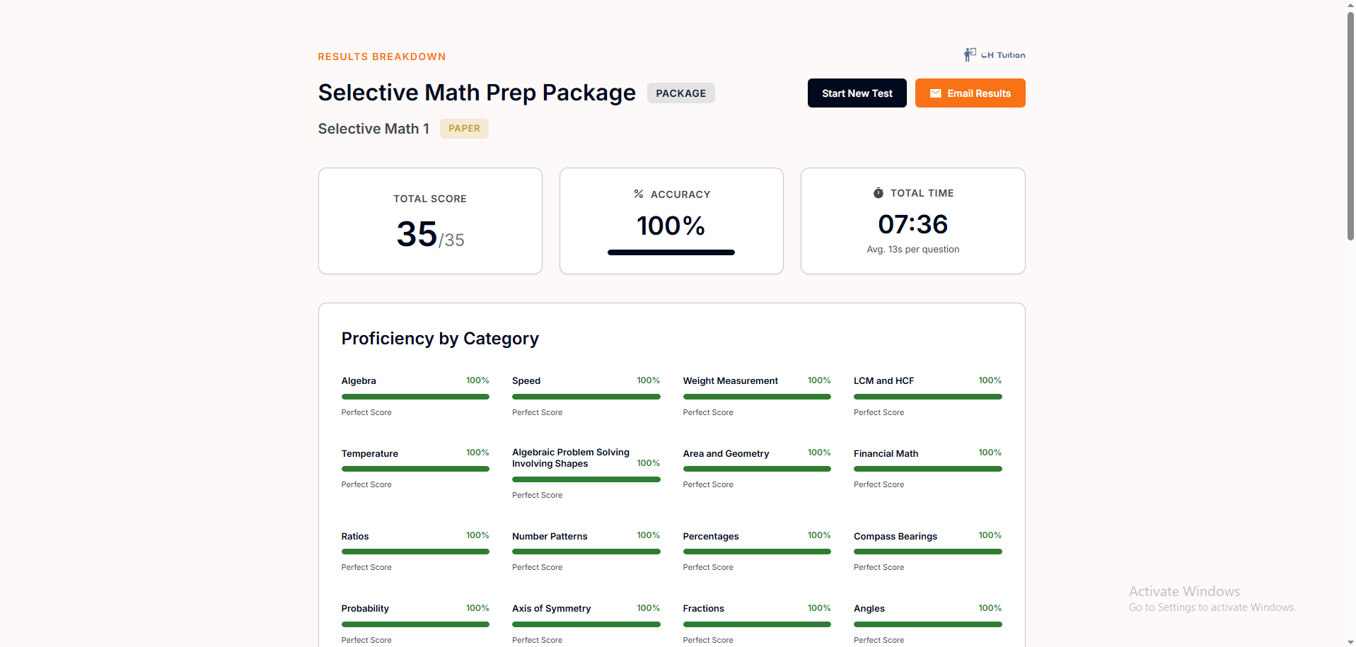
Task: Click the PAPER badge
Action: pos(464,129)
